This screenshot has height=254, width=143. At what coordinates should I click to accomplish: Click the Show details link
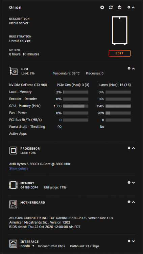pyautogui.click(x=19, y=168)
